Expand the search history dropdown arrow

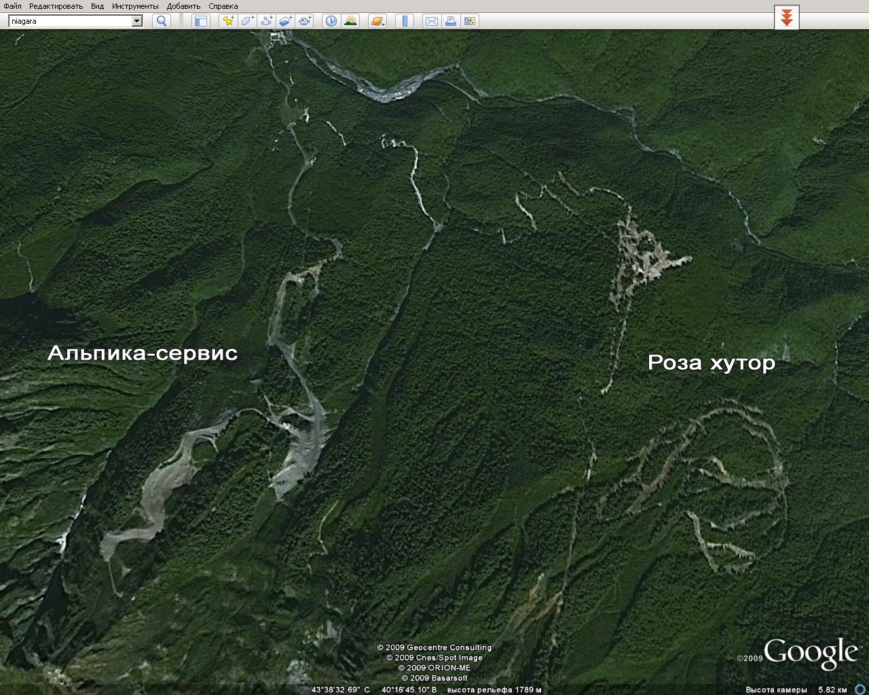tap(137, 21)
